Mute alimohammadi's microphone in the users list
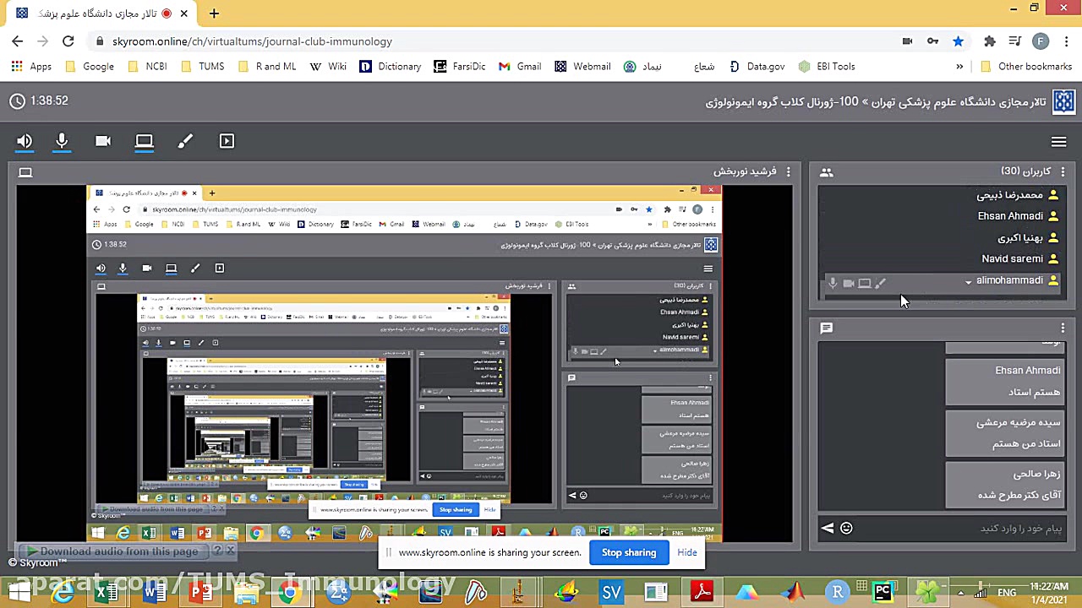 (x=833, y=283)
